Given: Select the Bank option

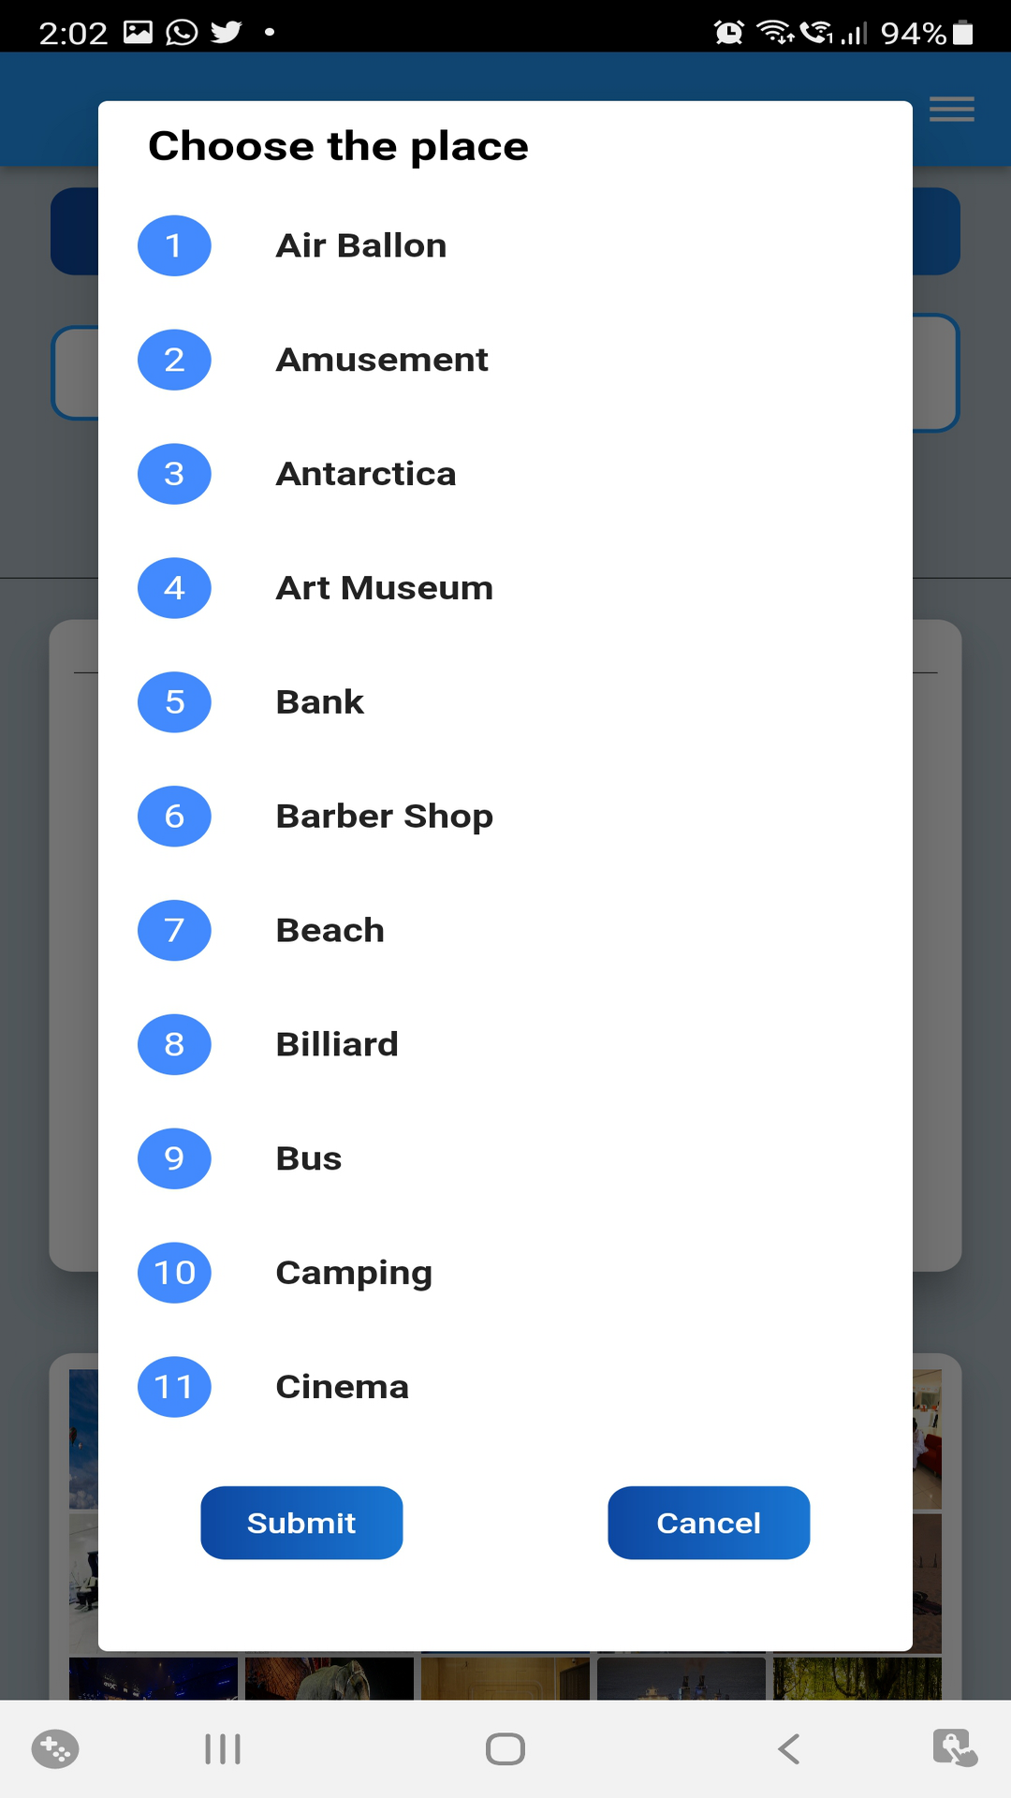Looking at the screenshot, I should tap(320, 702).
